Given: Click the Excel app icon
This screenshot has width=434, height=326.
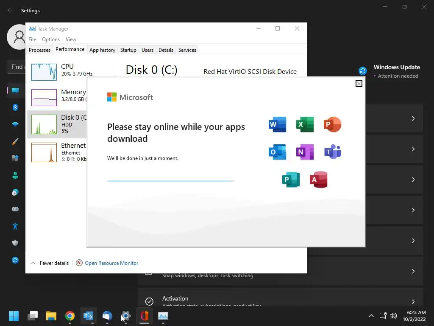Looking at the screenshot, I should [305, 124].
